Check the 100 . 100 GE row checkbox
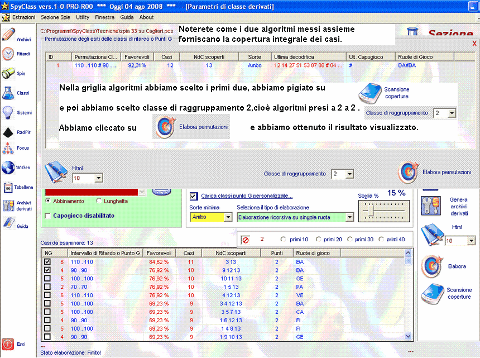 (47, 278)
